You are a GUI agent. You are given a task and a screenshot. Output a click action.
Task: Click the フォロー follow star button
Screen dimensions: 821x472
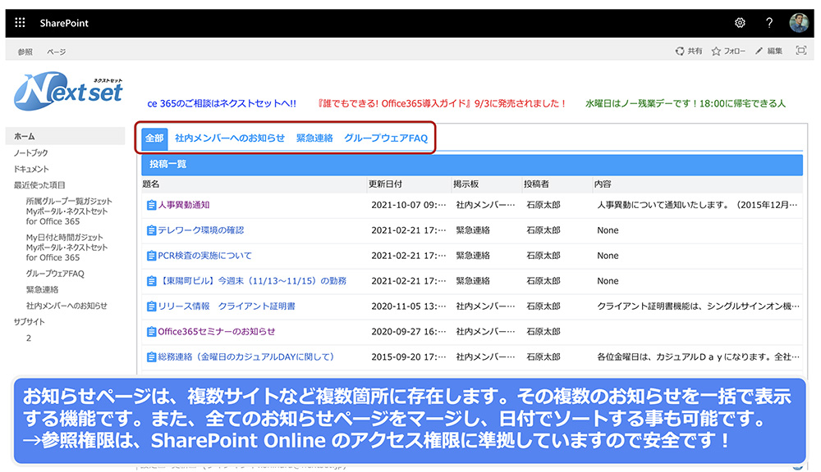point(727,51)
